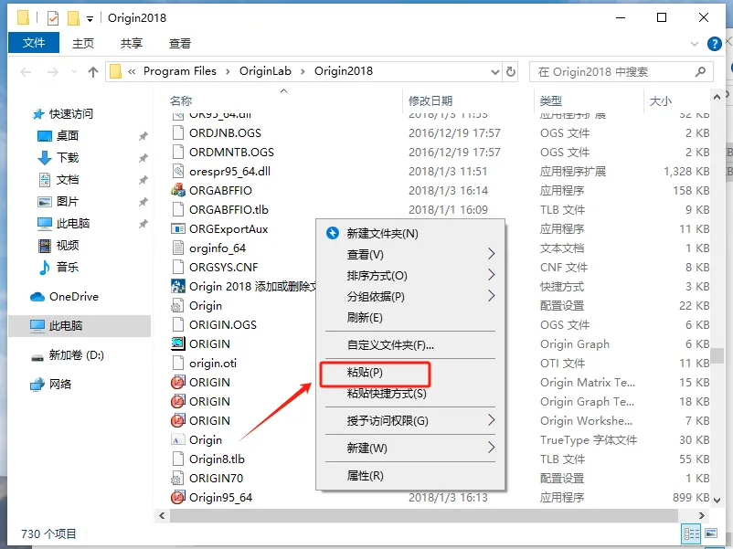This screenshot has height=549, width=733.
Task: Expand the address bar history dropdown
Action: (495, 72)
